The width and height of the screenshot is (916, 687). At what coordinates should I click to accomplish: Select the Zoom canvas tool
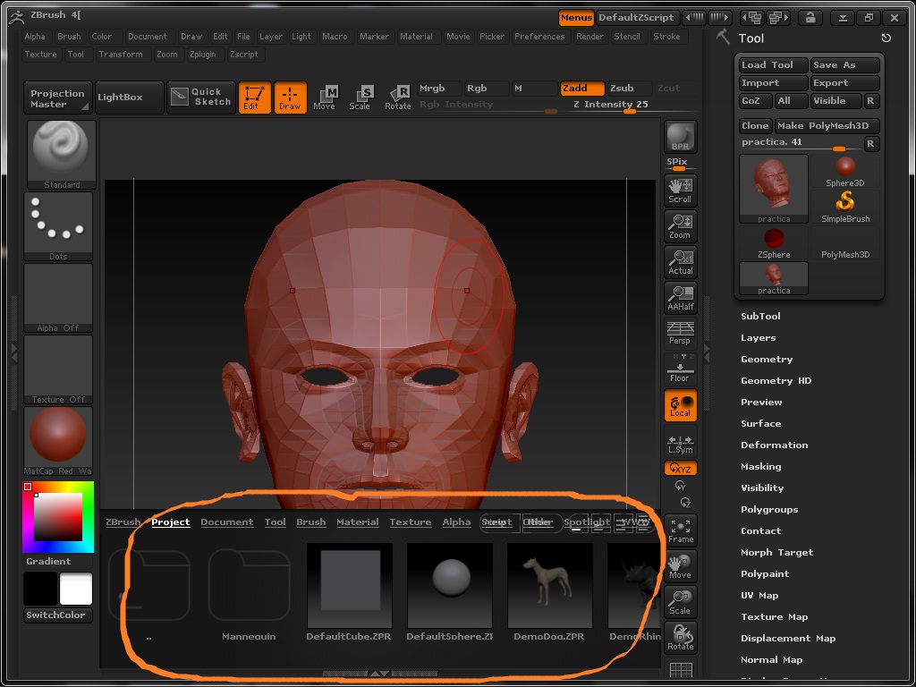point(680,226)
